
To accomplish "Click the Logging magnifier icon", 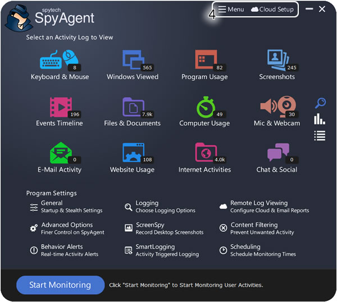I will pos(129,207).
